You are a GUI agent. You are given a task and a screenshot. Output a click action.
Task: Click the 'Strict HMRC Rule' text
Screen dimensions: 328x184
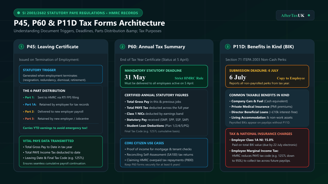pyautogui.click(x=189, y=78)
